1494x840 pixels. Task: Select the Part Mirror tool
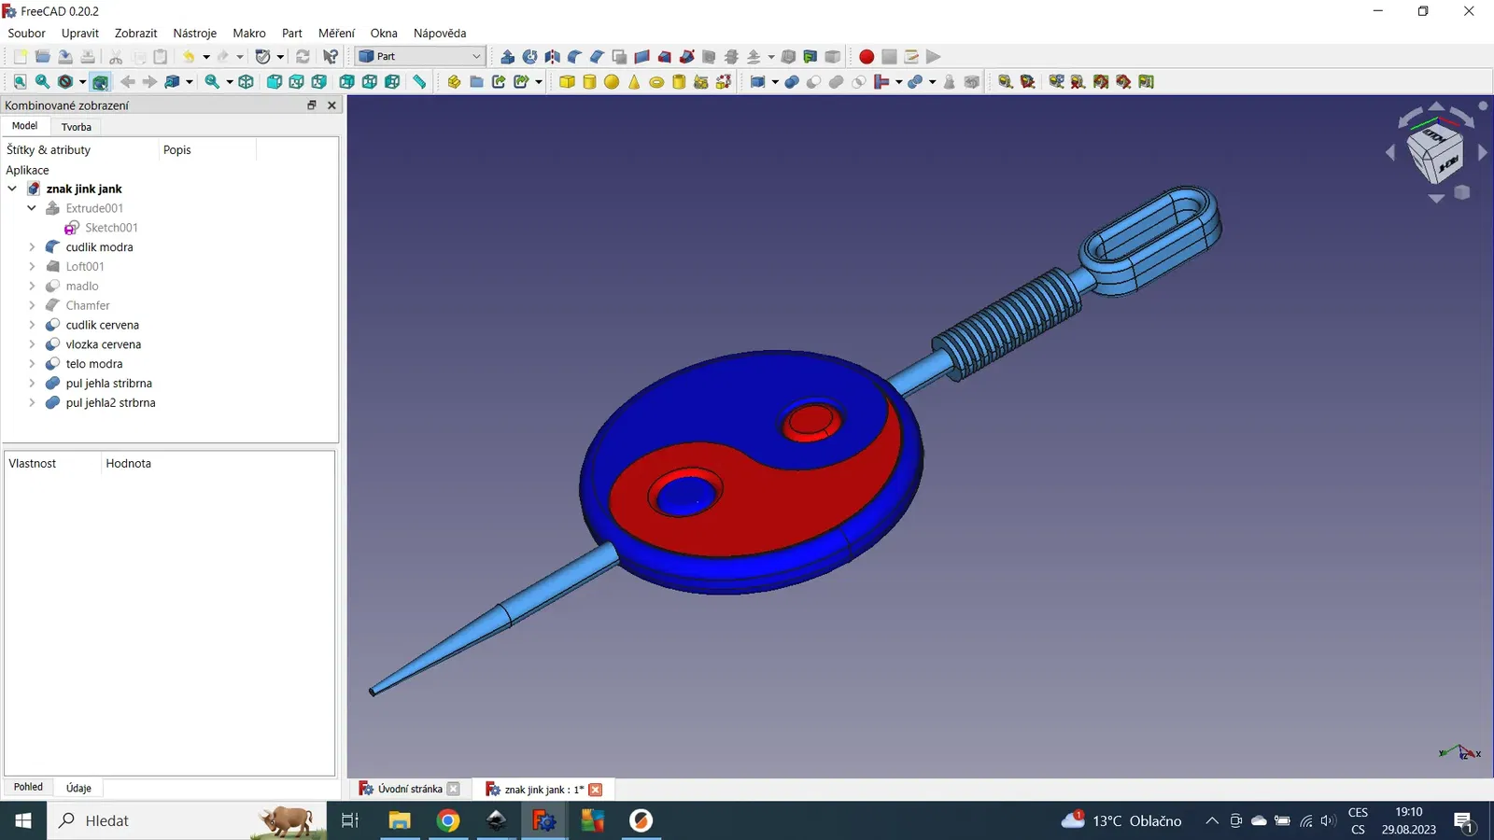552,57
